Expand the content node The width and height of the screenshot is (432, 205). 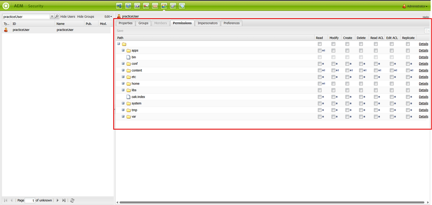pos(123,70)
